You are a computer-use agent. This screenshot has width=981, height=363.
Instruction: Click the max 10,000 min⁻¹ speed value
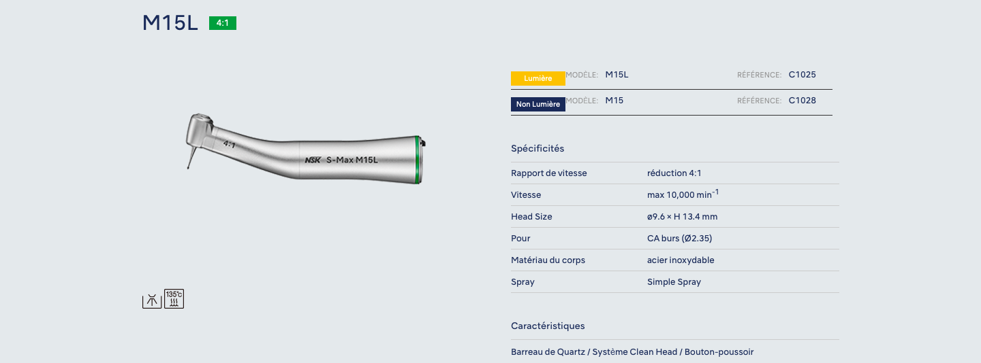pos(683,195)
